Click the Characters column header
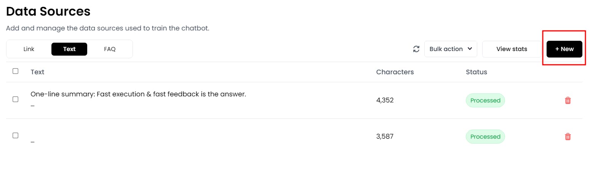This screenshot has width=590, height=184. (395, 72)
